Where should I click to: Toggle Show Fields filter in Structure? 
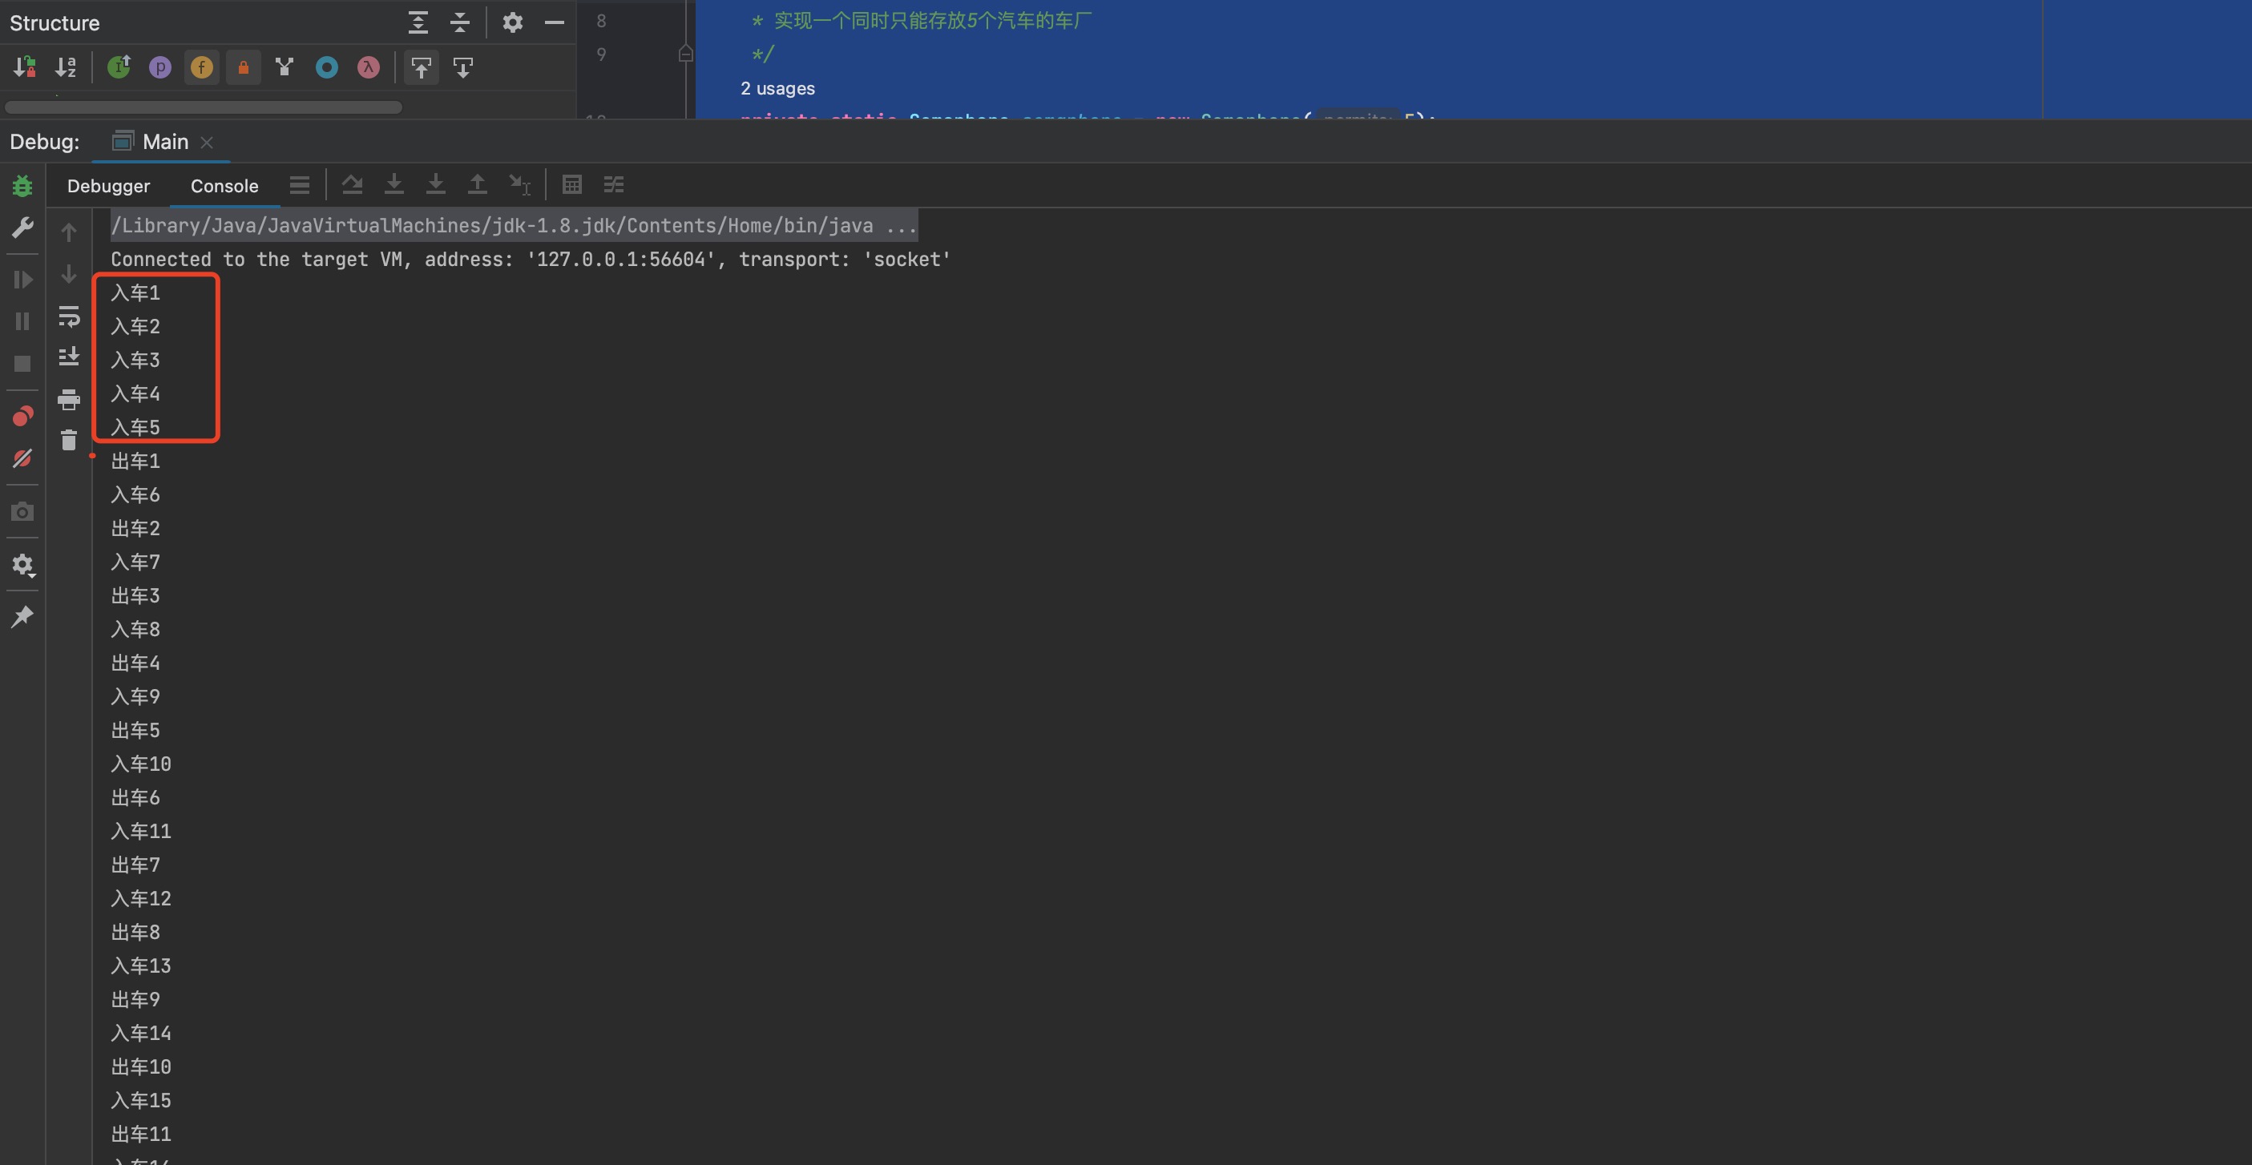pos(202,67)
